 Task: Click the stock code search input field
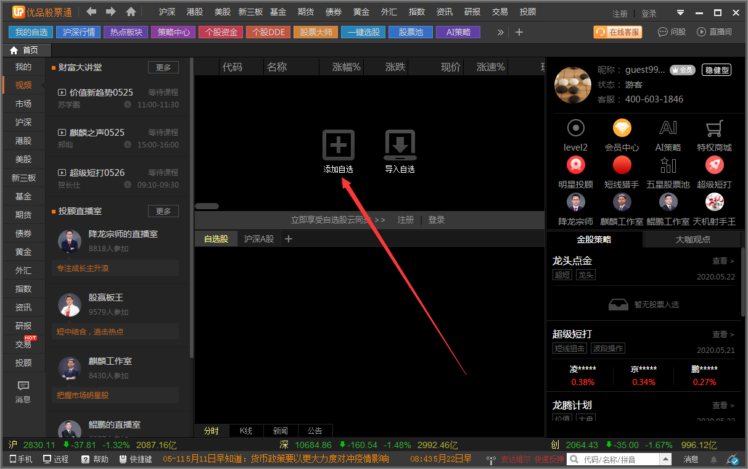tap(610, 459)
